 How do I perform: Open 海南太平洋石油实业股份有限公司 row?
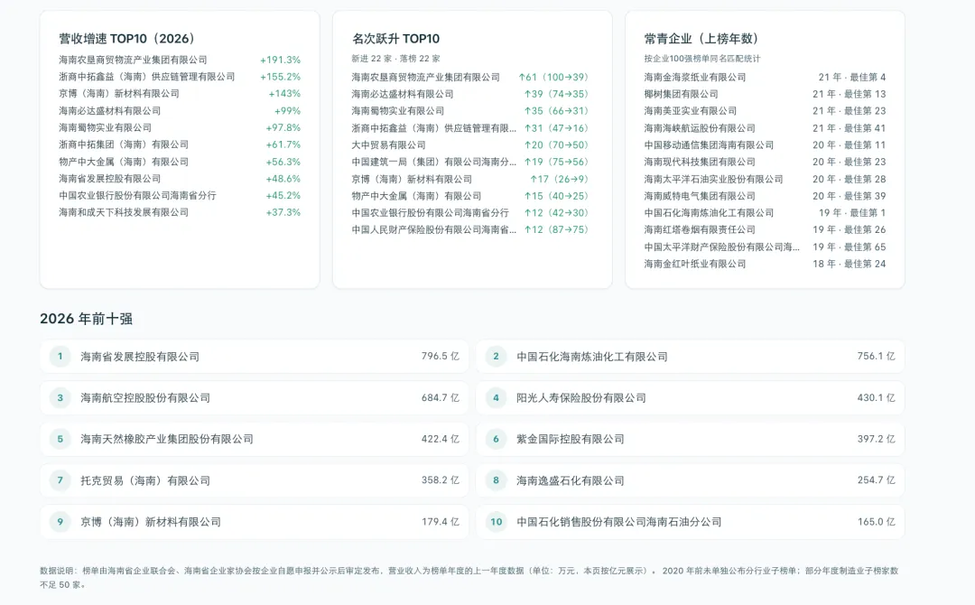(x=765, y=179)
